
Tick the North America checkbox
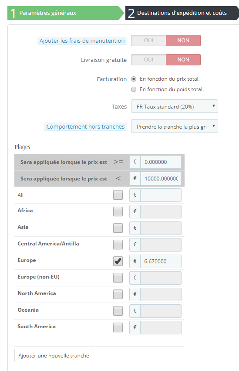pos(118,294)
